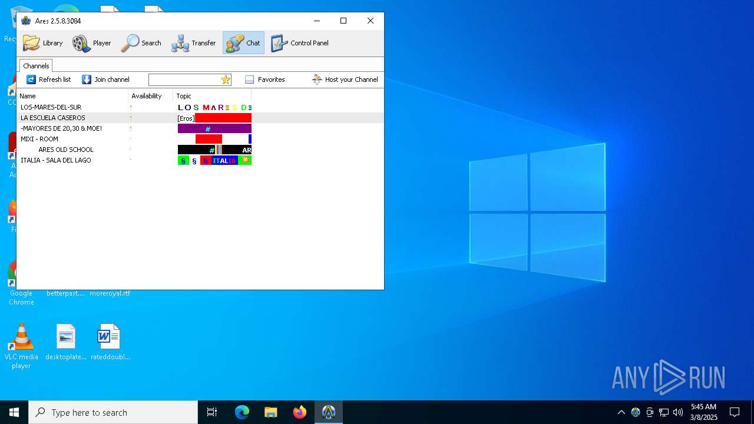The image size is (754, 424).
Task: Click the Refresh list button
Action: (x=48, y=79)
